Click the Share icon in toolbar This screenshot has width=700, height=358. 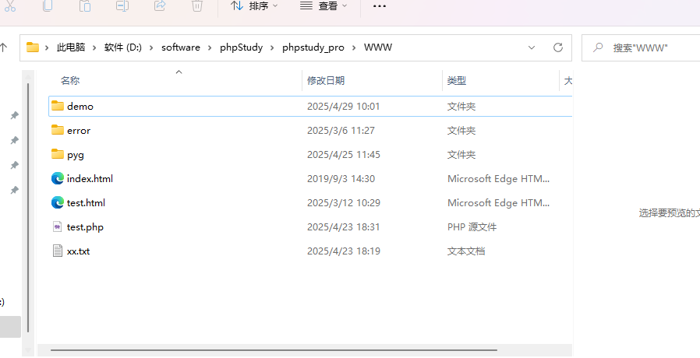pyautogui.click(x=160, y=5)
